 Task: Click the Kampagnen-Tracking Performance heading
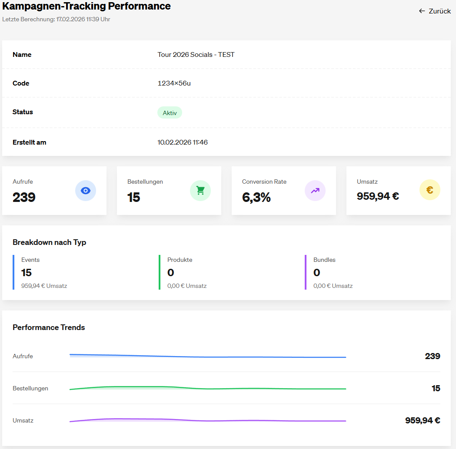[87, 6]
